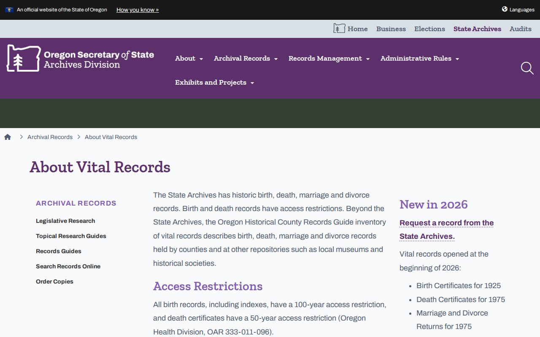This screenshot has width=540, height=337.
Task: Switch to the Elections site tab
Action: click(429, 29)
